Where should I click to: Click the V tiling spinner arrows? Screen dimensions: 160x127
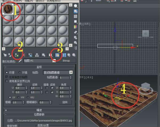42,92
